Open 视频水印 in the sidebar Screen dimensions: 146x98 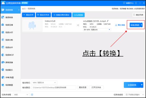click(11, 32)
